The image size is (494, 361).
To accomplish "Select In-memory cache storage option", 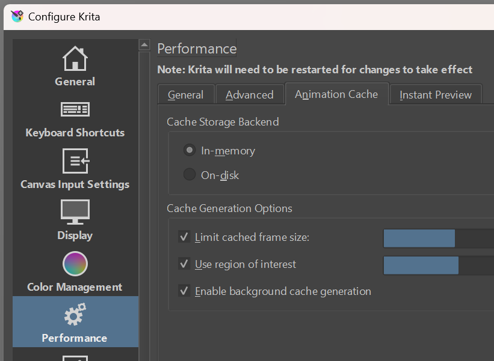I will [190, 150].
